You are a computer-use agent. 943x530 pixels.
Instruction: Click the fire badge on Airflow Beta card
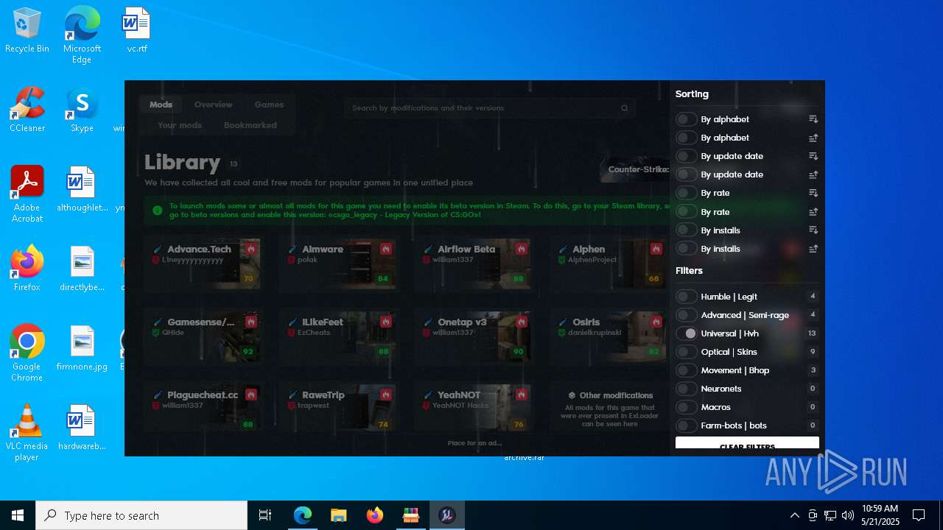coord(522,250)
